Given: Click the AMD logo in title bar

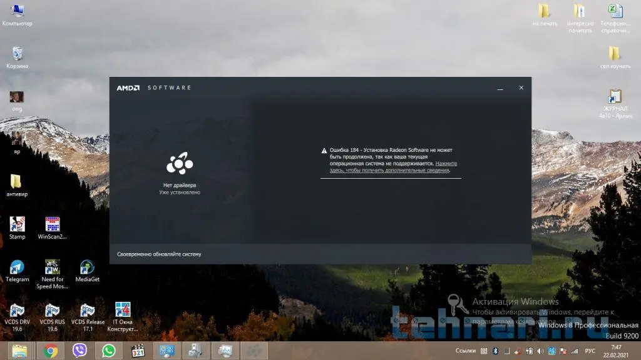Looking at the screenshot, I should [x=128, y=87].
